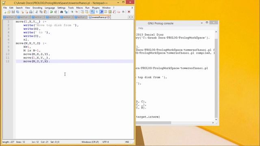Click the Function List toolbar icon

114,12
